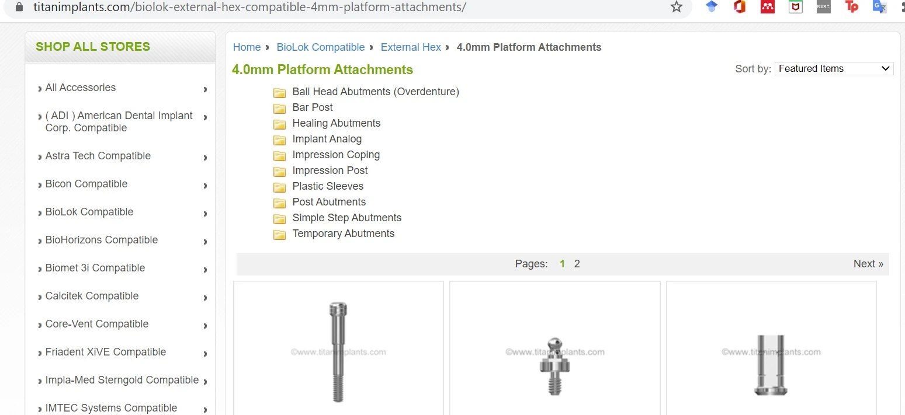Click the Bar Post folder icon
905x415 pixels.
(x=280, y=109)
